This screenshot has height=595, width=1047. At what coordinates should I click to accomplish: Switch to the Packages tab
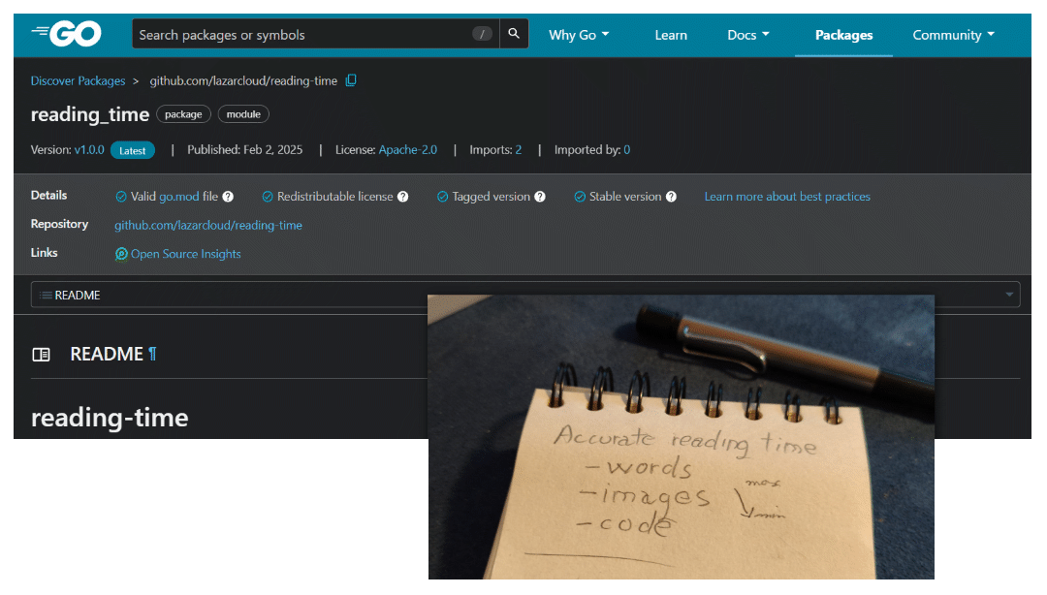click(x=843, y=34)
